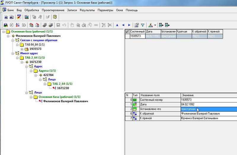Click the properties icon left of the filter

(x=136, y=25)
